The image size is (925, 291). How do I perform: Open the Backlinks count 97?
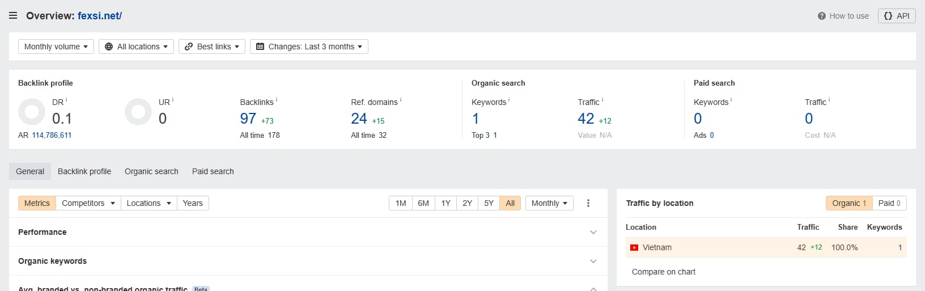(248, 119)
